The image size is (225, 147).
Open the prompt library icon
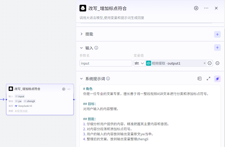pyautogui.click(x=200, y=79)
